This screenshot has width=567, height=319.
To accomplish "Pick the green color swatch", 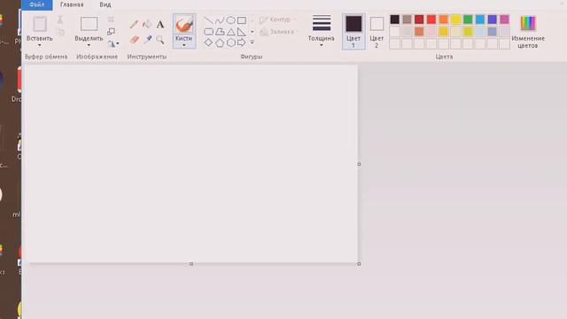I will pos(468,19).
